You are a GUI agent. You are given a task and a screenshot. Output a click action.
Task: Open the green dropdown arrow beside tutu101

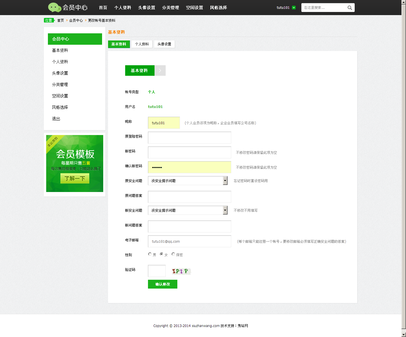294,8
